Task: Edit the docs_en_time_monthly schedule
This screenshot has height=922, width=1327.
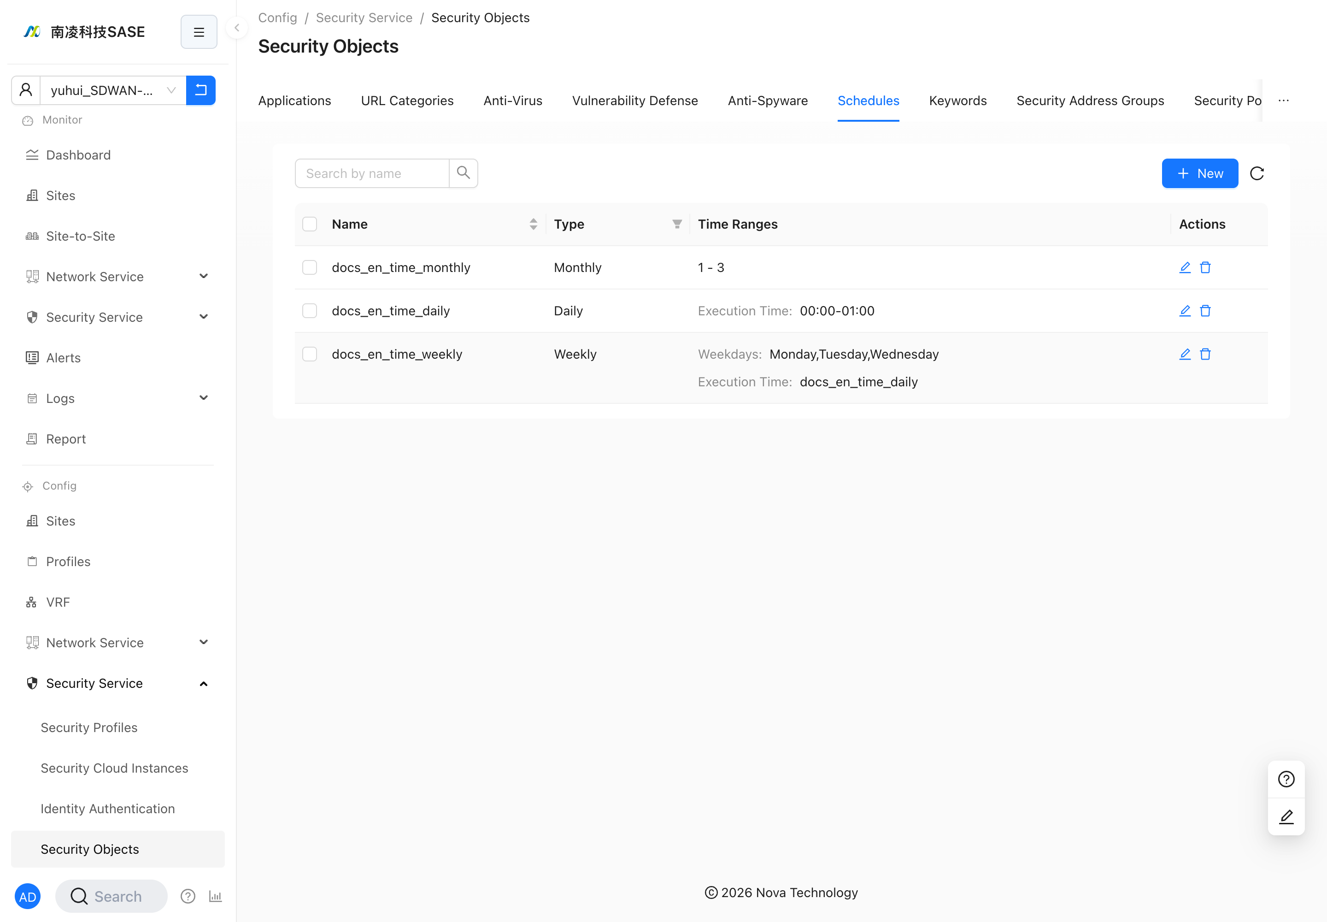Action: pos(1184,267)
